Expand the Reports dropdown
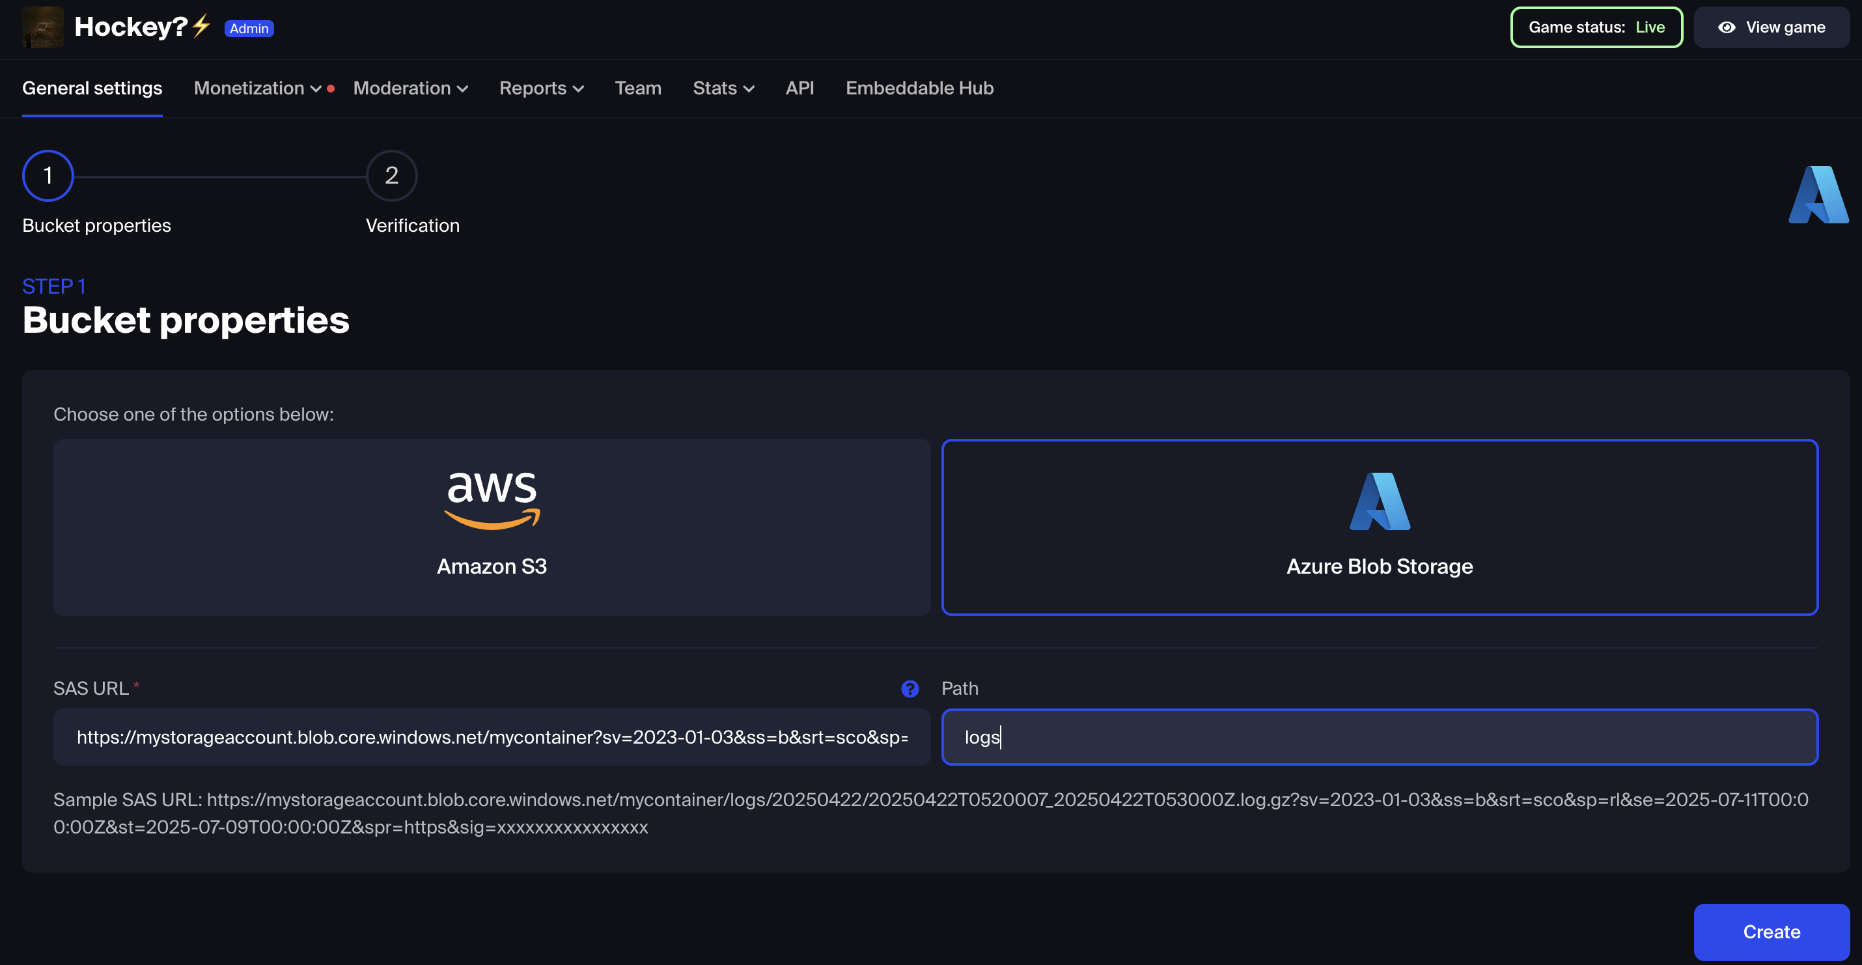 click(540, 88)
